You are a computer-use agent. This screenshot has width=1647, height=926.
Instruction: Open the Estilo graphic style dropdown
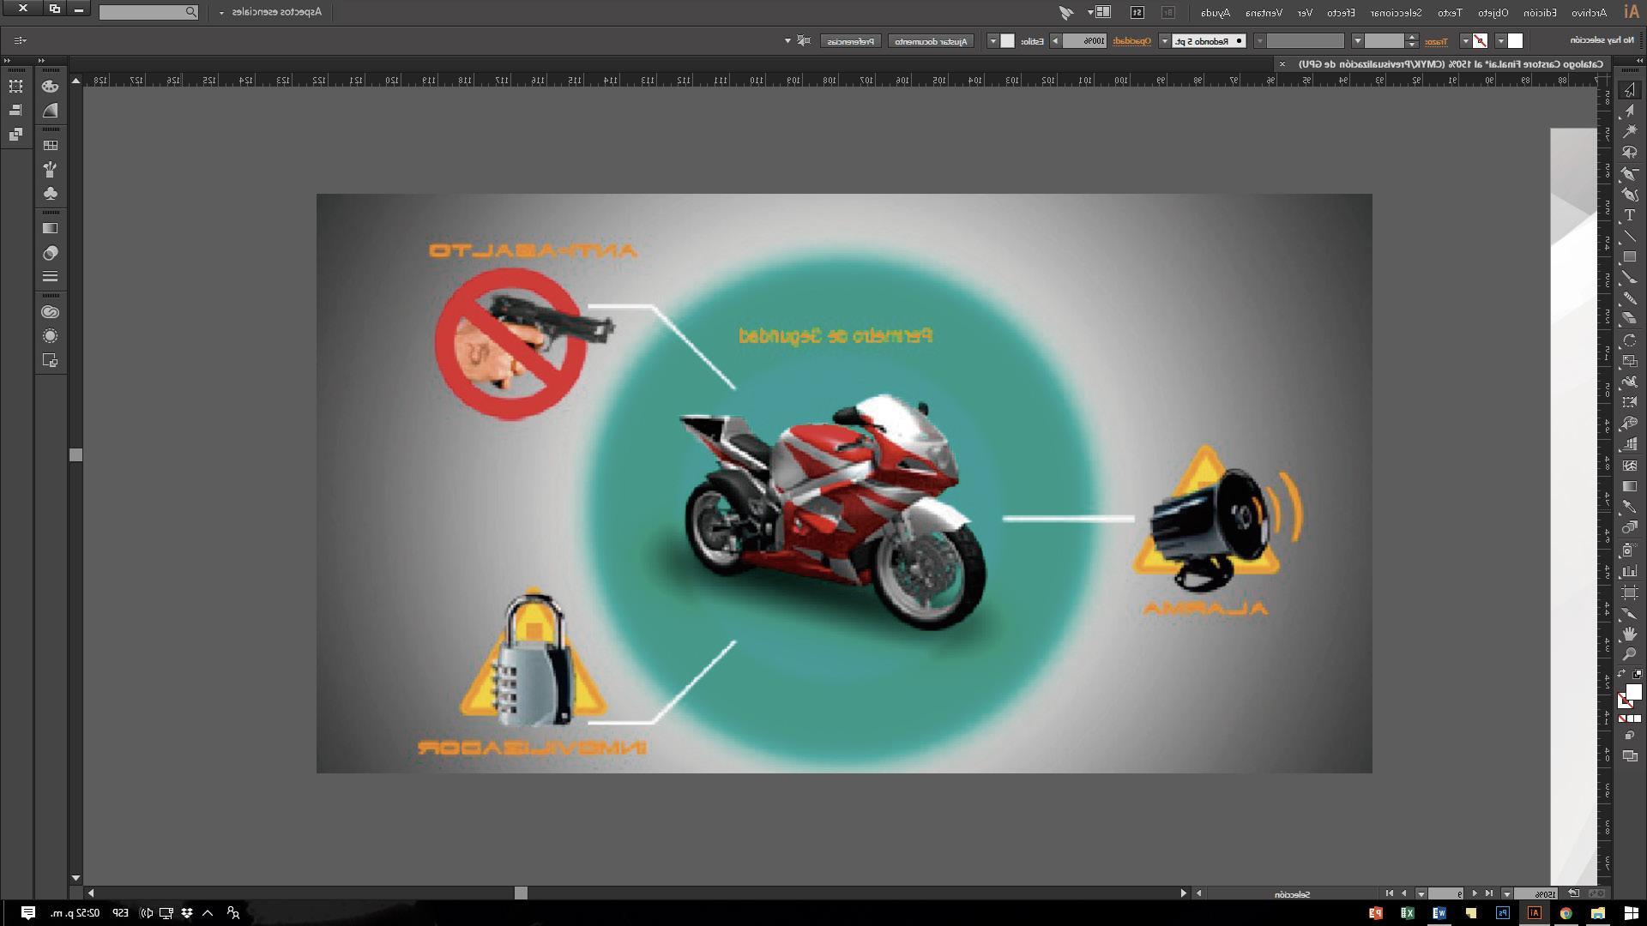coord(992,41)
